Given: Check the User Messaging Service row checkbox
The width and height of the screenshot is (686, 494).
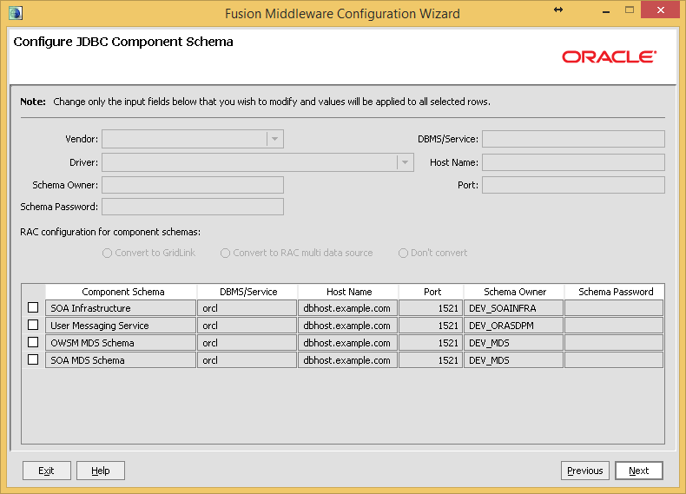Looking at the screenshot, I should (x=33, y=325).
